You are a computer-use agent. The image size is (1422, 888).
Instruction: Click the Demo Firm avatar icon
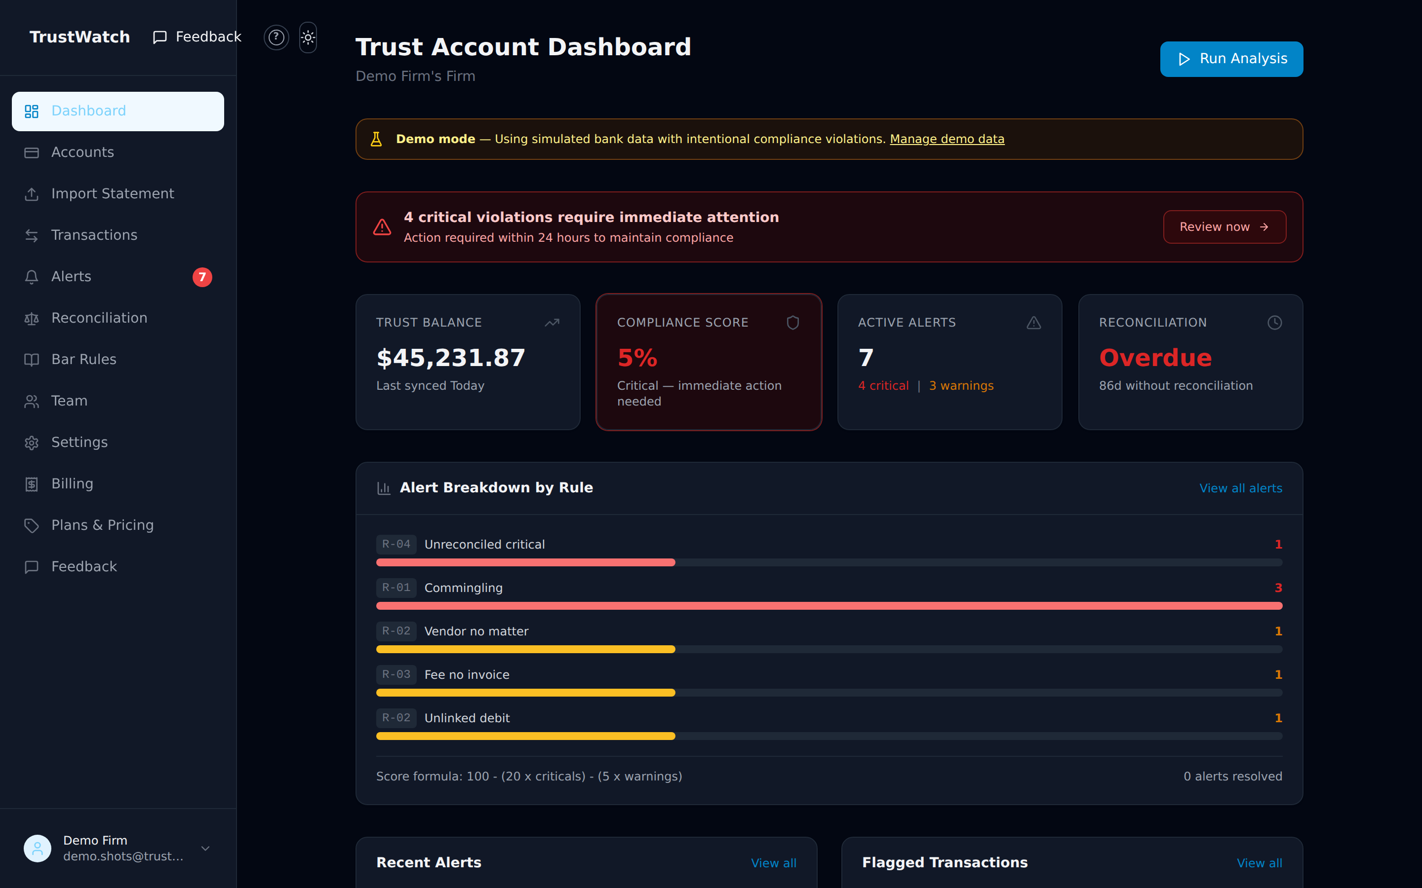pyautogui.click(x=38, y=848)
